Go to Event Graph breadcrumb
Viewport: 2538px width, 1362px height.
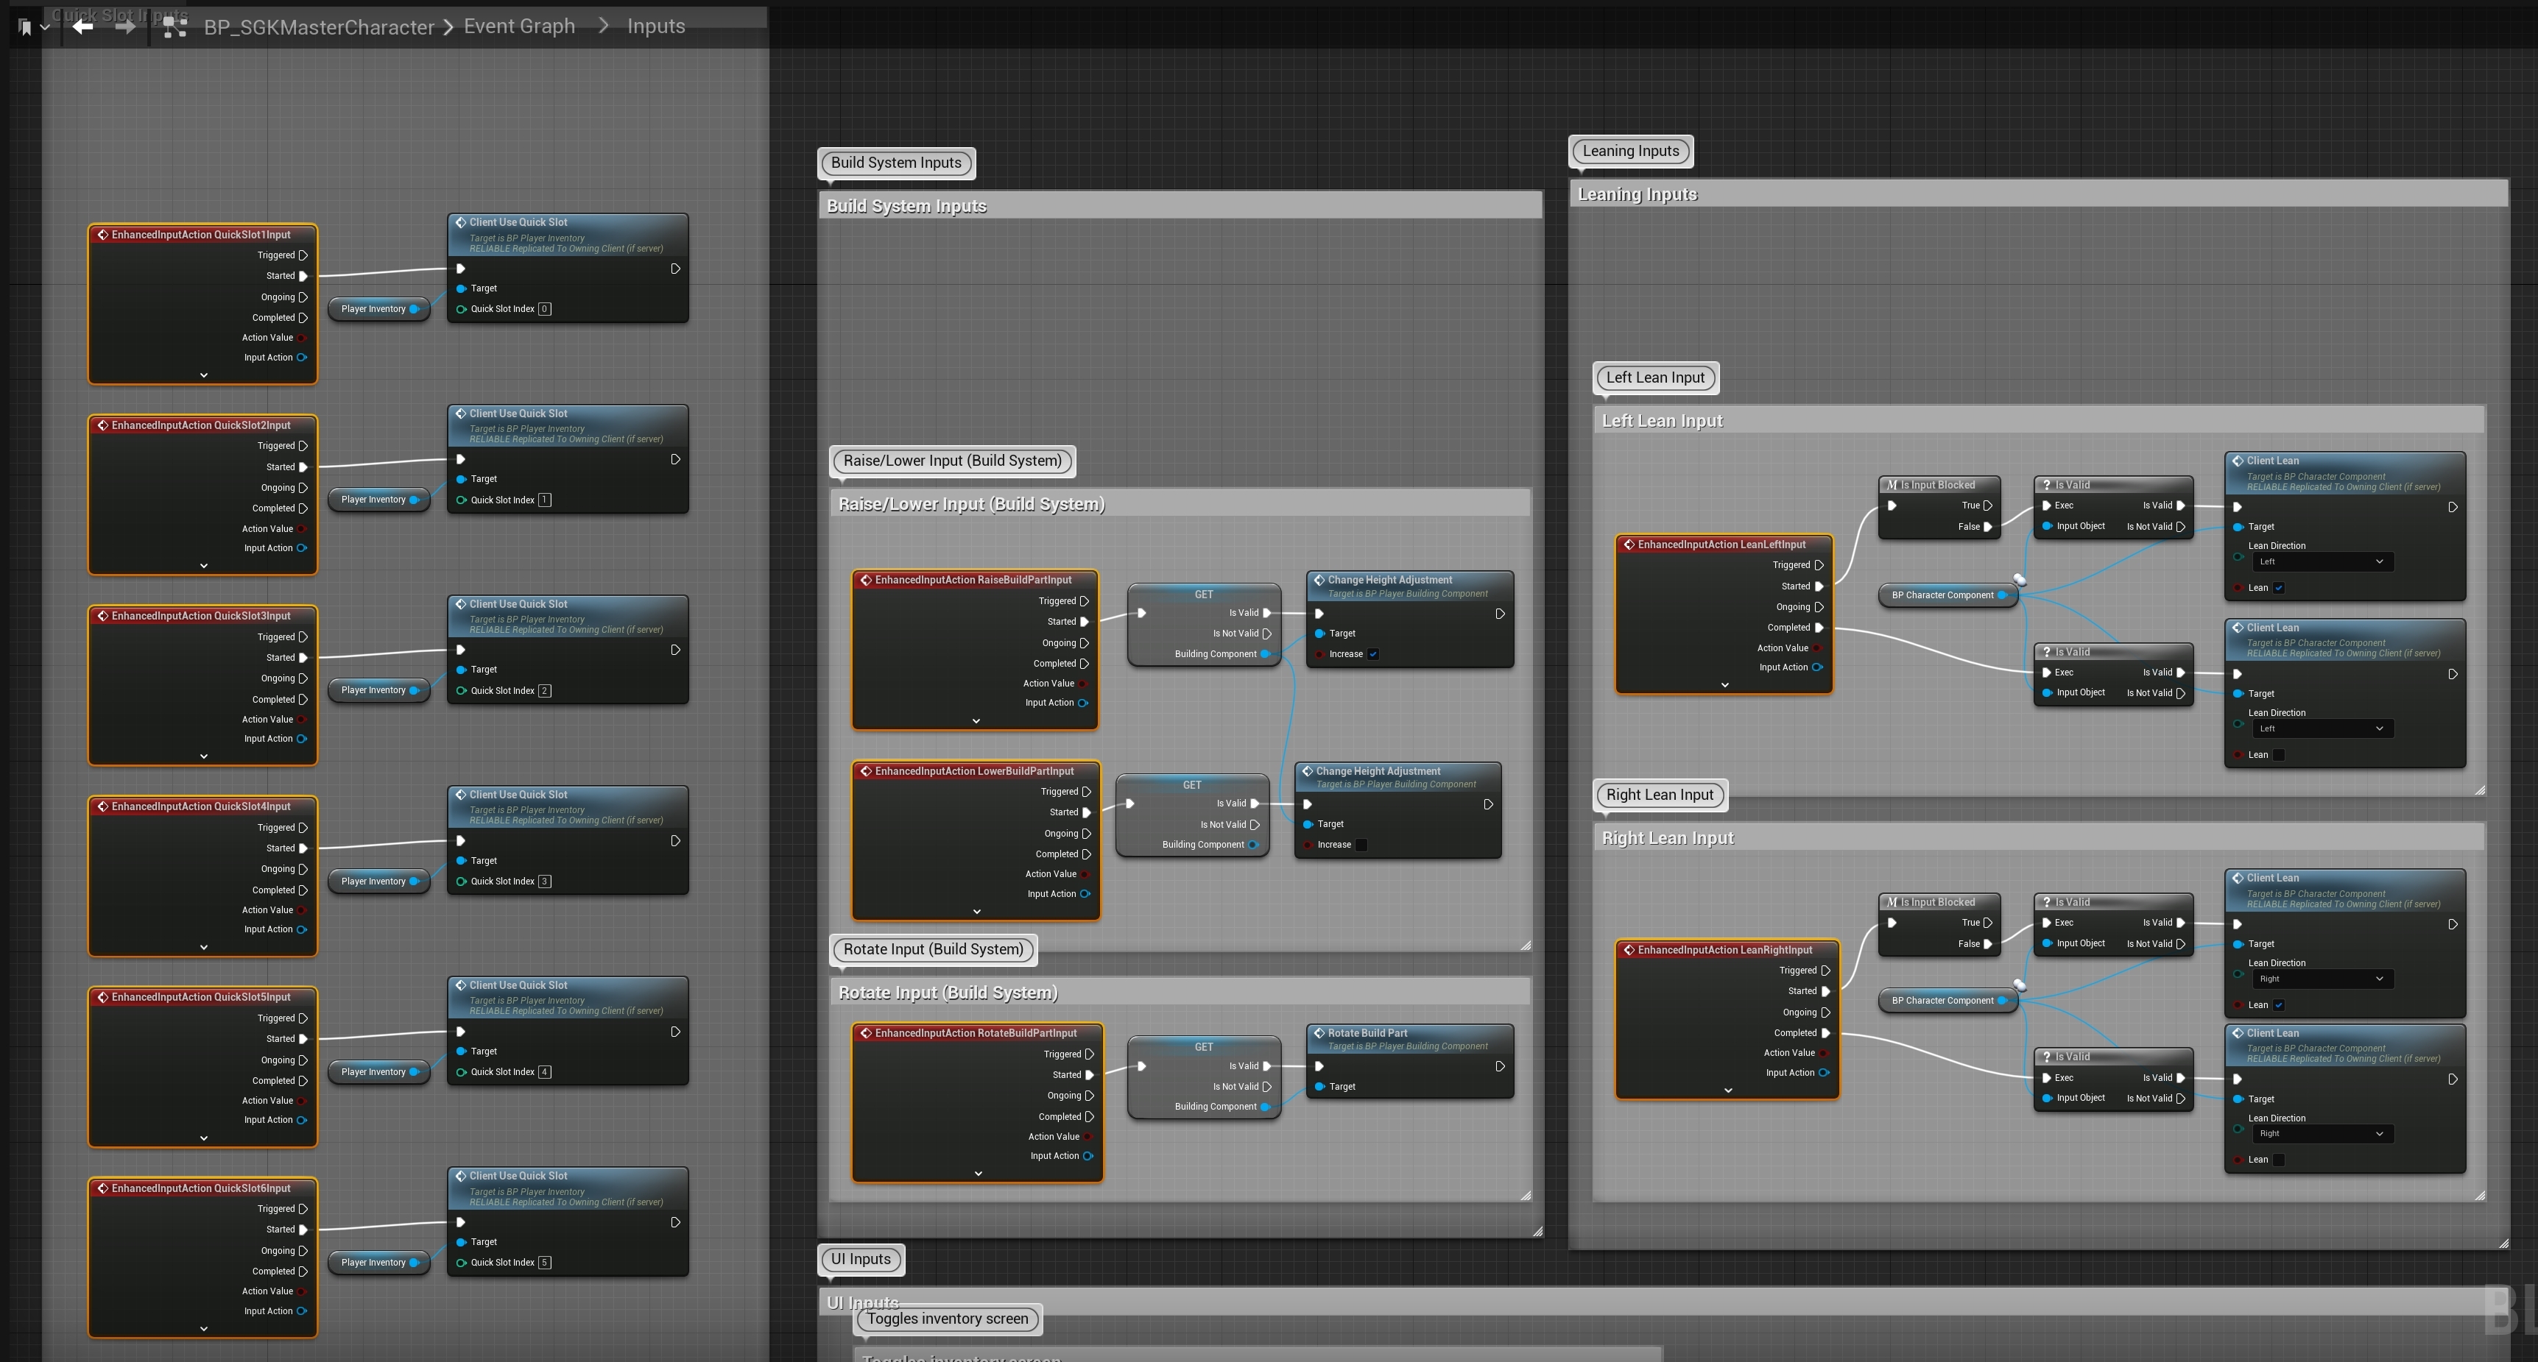pos(519,26)
